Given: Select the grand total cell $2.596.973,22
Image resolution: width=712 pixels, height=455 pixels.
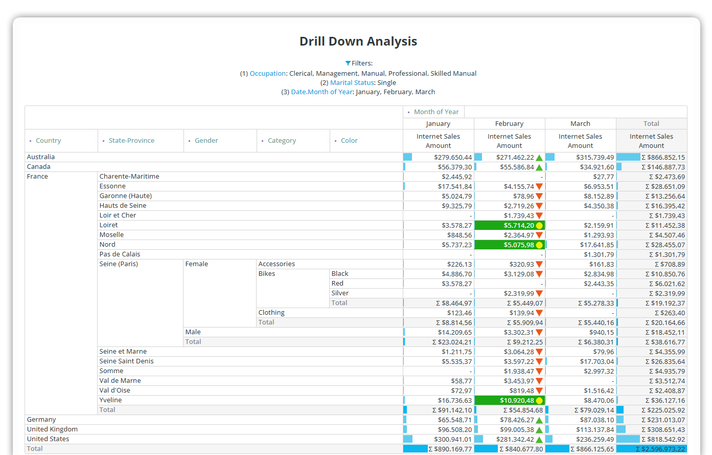Looking at the screenshot, I should click(652, 449).
